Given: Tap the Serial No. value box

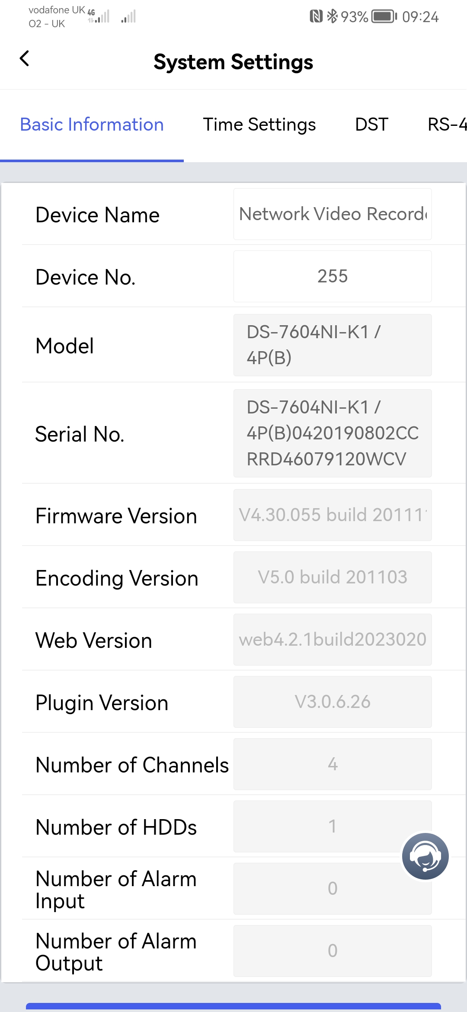Looking at the screenshot, I should coord(333,433).
